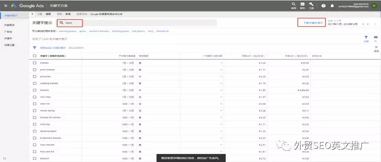Go to previous date range chevron
381x162 pixels.
368,24
